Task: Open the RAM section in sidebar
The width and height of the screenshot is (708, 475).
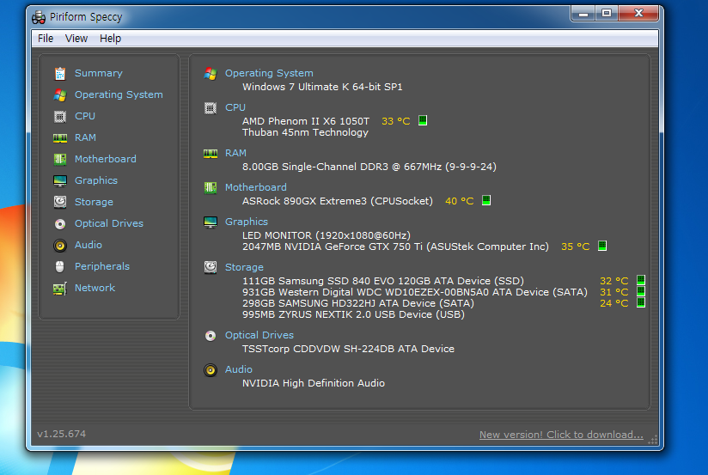Action: tap(85, 137)
